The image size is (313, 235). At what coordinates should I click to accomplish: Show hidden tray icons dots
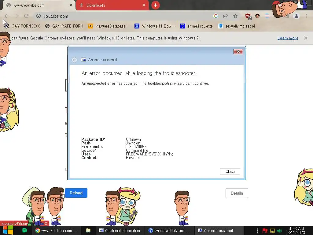[x=257, y=231]
